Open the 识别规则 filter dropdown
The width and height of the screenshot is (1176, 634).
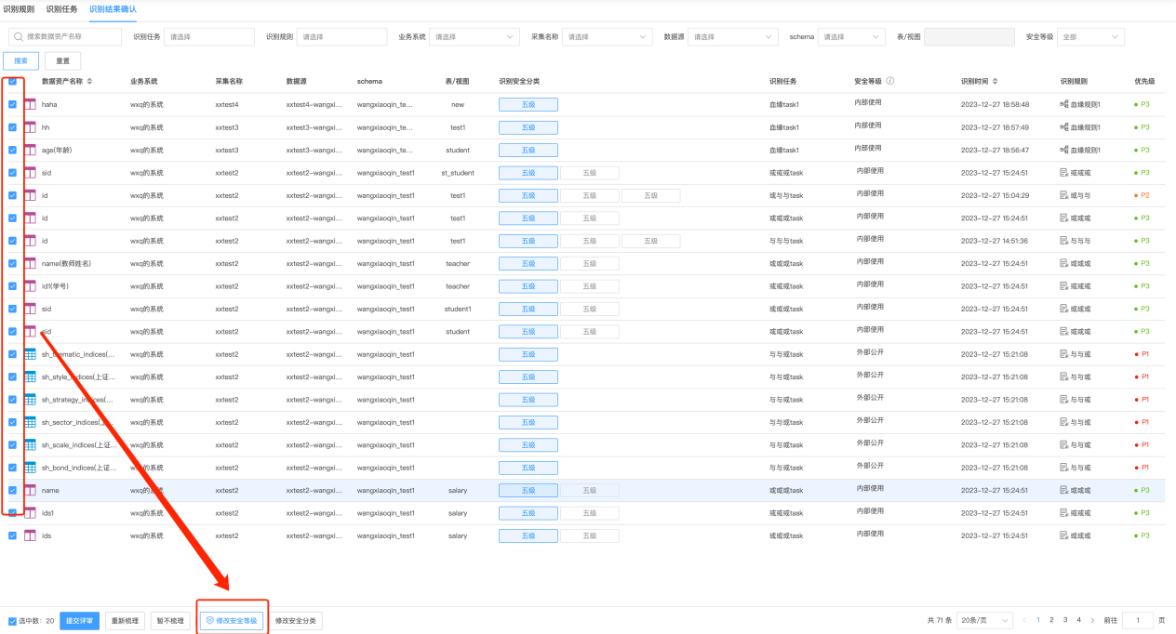(x=341, y=37)
